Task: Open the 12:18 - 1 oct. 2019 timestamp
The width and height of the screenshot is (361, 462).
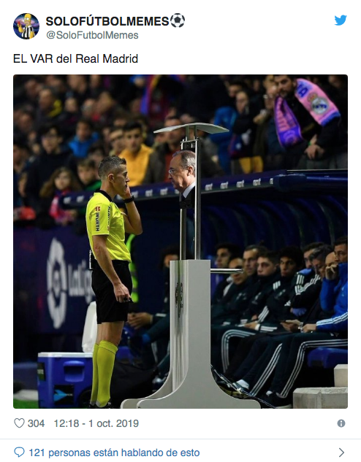Action: tap(96, 423)
